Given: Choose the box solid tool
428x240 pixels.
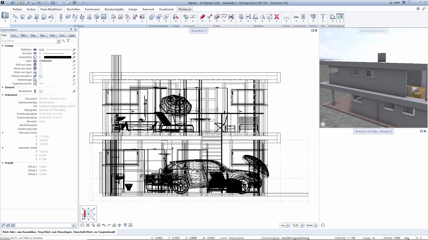Looking at the screenshot, I should tap(22, 17).
